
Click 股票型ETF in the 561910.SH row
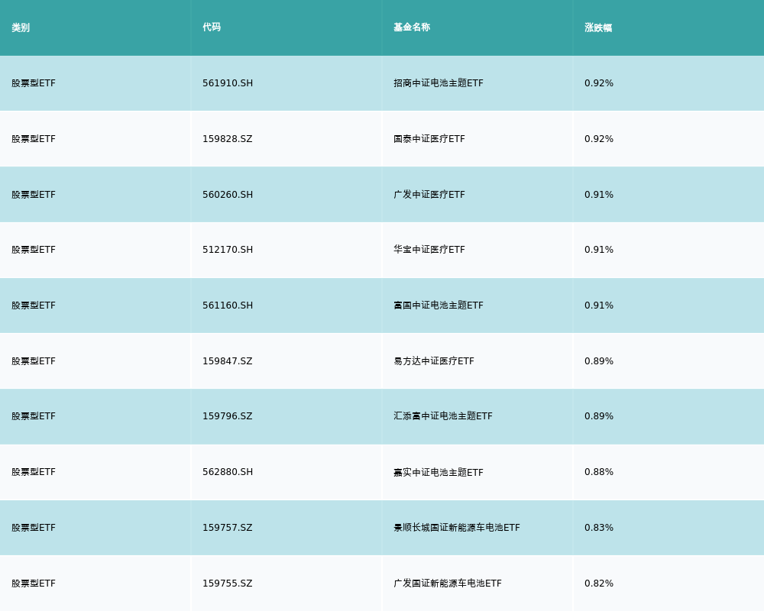[x=34, y=83]
